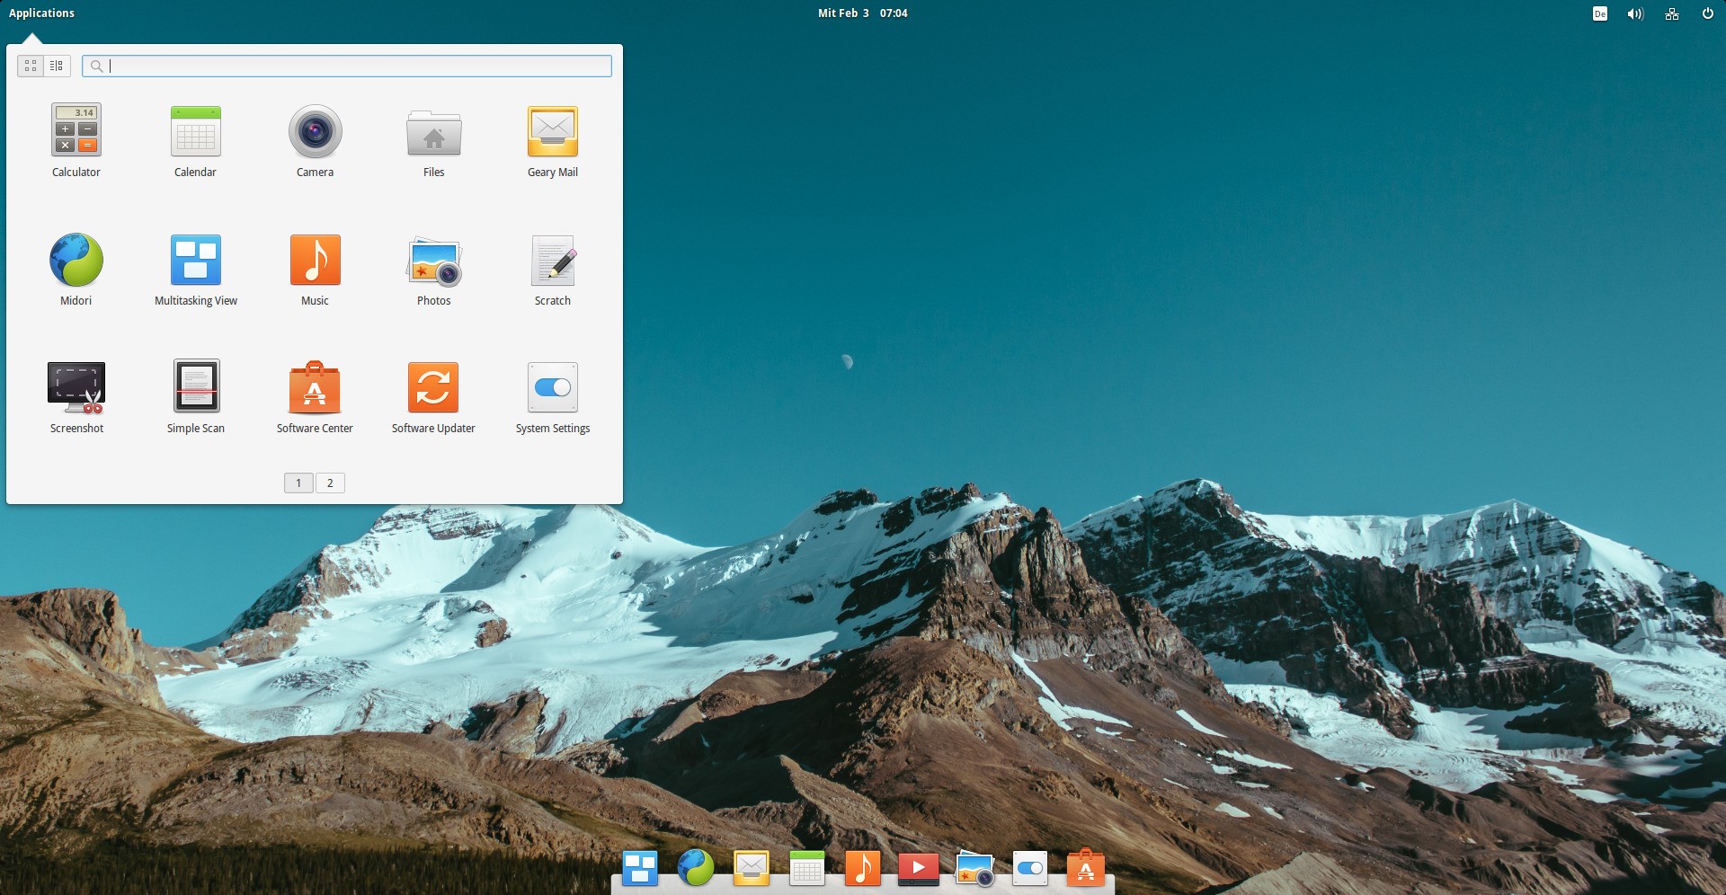
Task: Go to launcher page 2
Action: 330,483
